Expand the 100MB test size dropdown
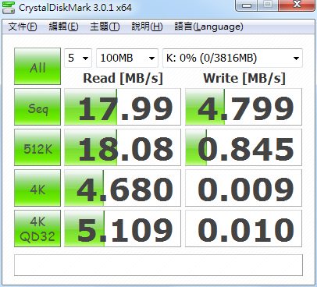This screenshot has height=287, width=317. pyautogui.click(x=127, y=58)
